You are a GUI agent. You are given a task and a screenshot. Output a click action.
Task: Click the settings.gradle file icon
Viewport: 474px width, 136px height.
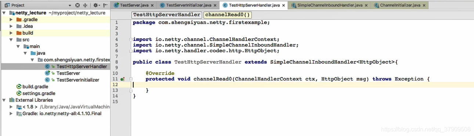tap(19, 93)
